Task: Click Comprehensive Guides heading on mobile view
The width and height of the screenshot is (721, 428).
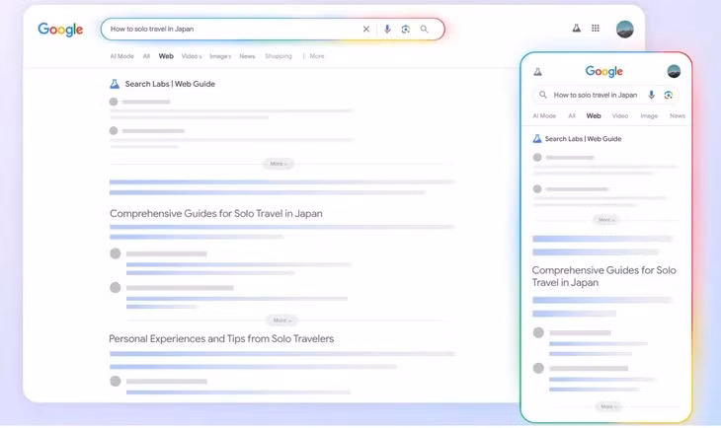Action: tap(603, 276)
